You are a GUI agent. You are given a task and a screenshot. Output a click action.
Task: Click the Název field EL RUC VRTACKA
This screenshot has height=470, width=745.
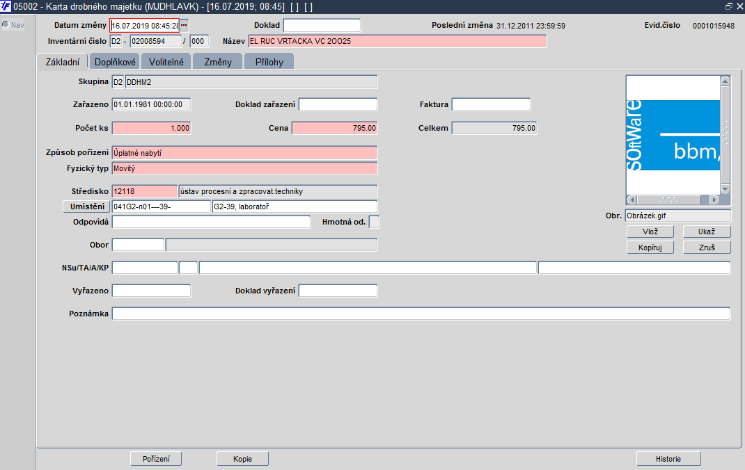[x=397, y=41]
